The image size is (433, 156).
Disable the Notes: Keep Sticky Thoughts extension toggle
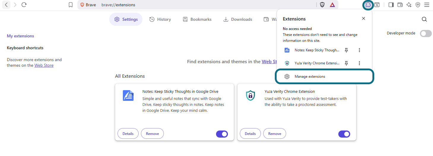point(222,134)
